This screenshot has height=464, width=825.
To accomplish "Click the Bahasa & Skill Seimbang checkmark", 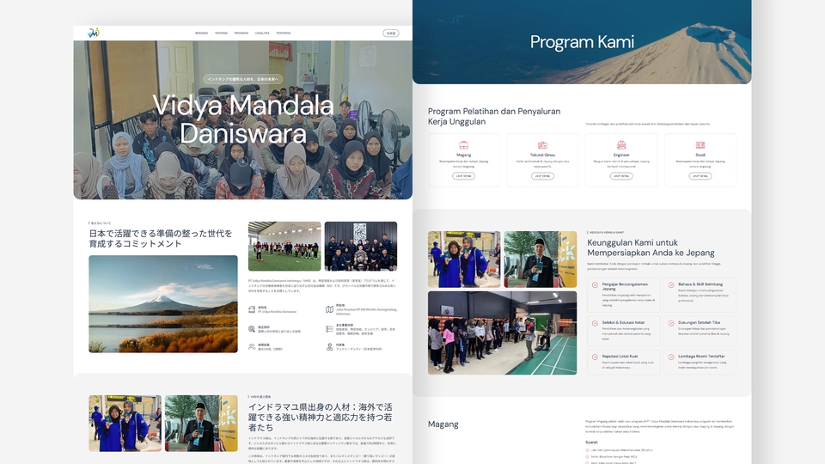I will point(670,284).
